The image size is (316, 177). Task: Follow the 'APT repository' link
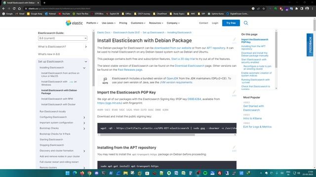point(216,48)
